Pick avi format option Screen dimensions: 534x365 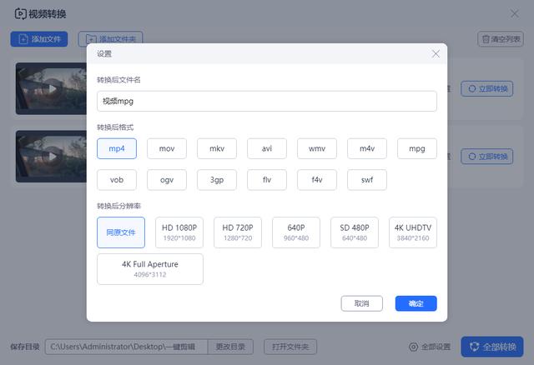267,148
